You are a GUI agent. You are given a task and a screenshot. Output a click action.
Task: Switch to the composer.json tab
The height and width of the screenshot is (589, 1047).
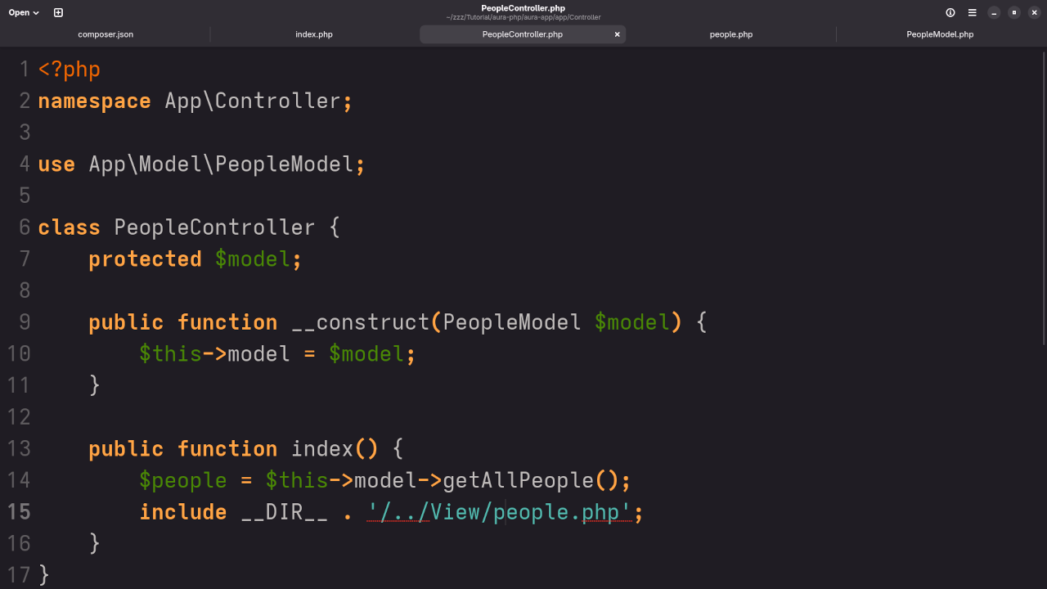tap(106, 34)
